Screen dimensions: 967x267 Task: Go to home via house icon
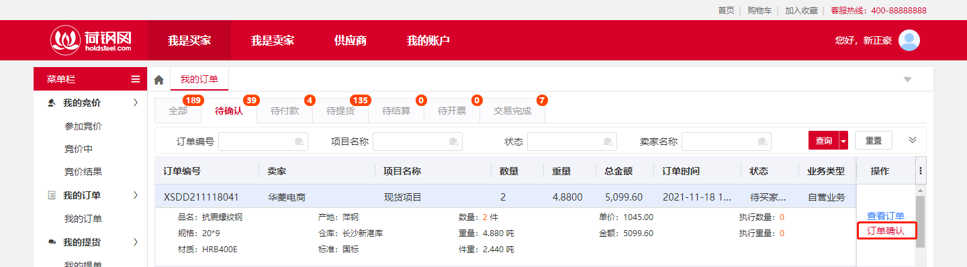[x=159, y=80]
